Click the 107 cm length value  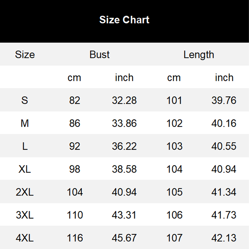point(174,238)
